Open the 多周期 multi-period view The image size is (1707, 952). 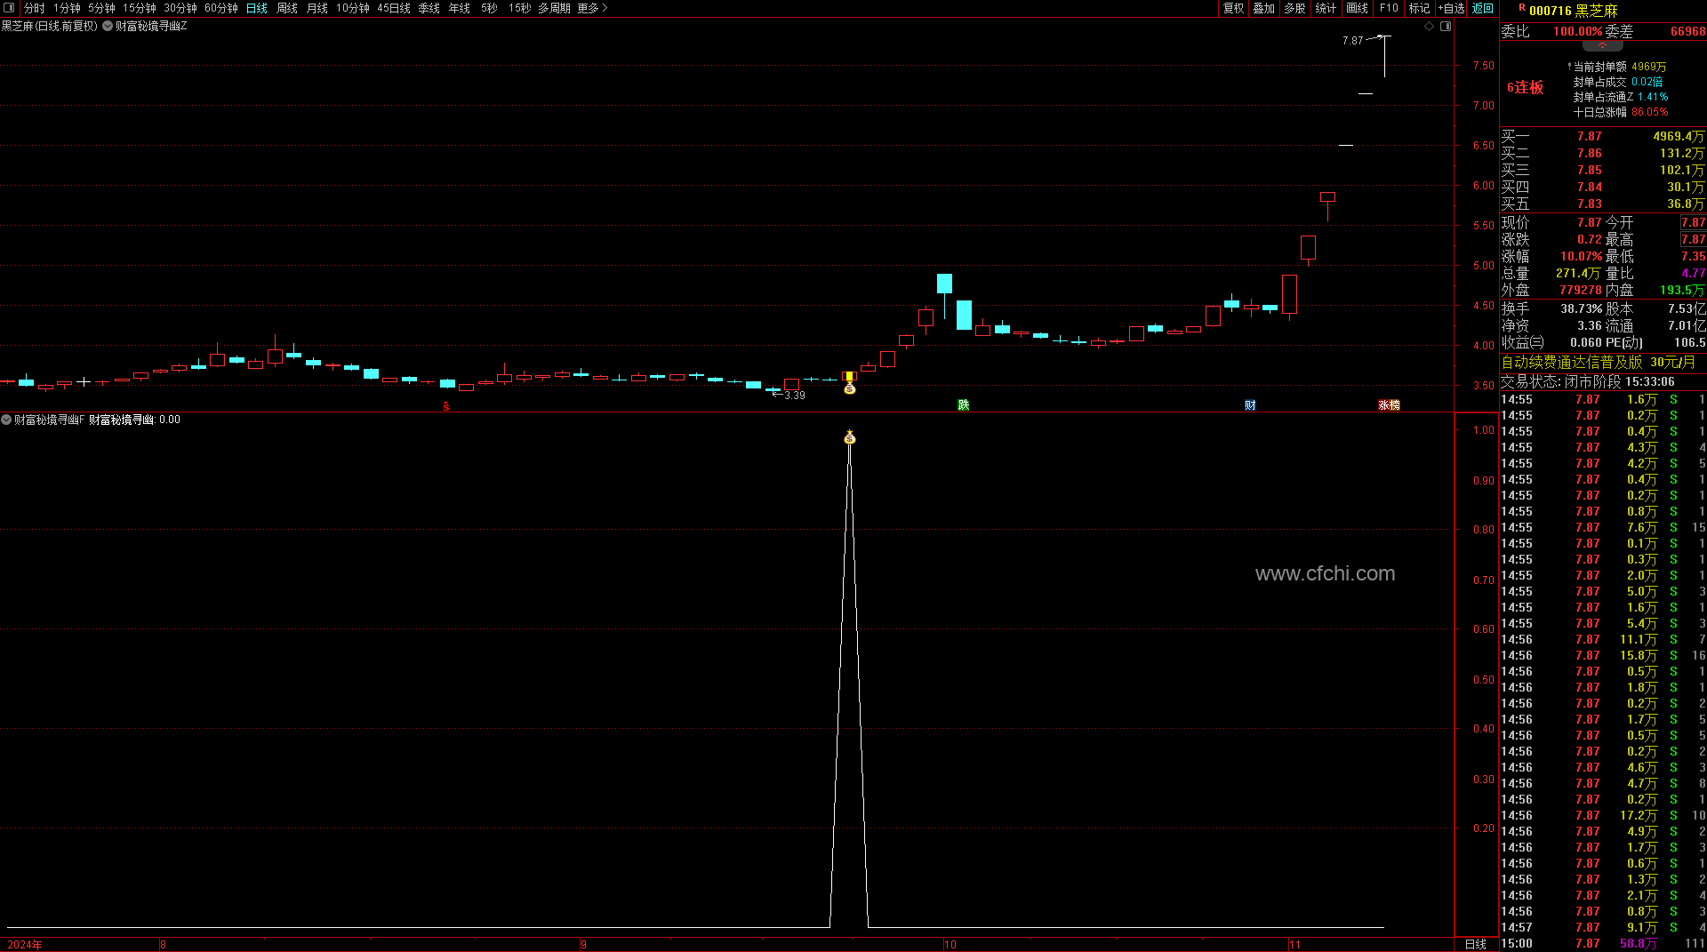554,8
